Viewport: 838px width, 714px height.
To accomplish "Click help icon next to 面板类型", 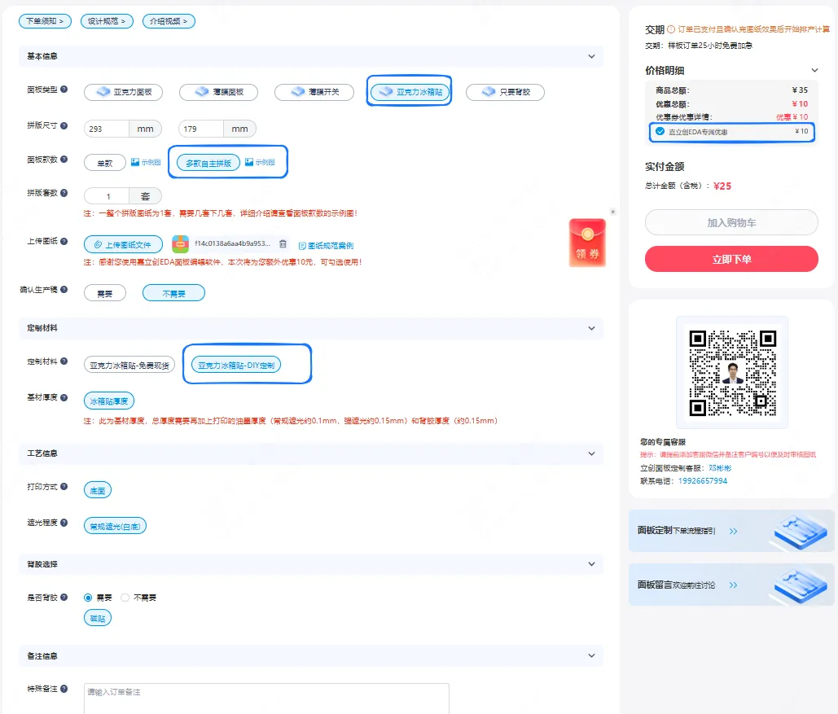I will (x=64, y=90).
